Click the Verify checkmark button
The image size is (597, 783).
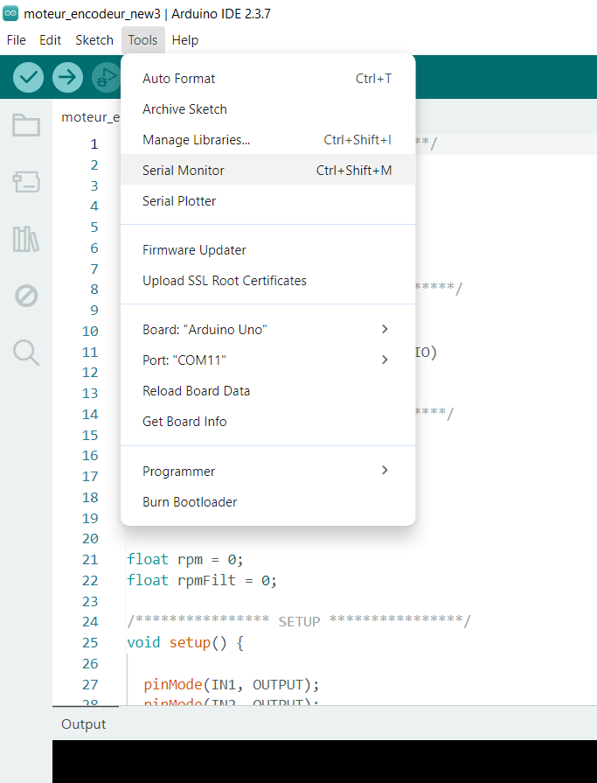pyautogui.click(x=29, y=77)
